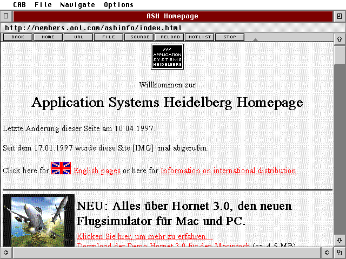The height and width of the screenshot is (259, 346).
Task: Open the Options menu
Action: click(x=119, y=5)
